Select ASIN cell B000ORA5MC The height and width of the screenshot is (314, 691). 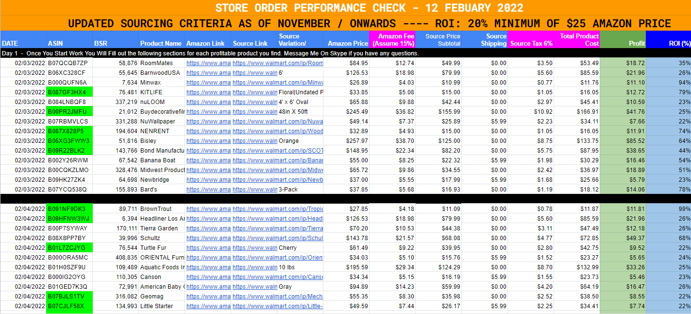(x=69, y=257)
